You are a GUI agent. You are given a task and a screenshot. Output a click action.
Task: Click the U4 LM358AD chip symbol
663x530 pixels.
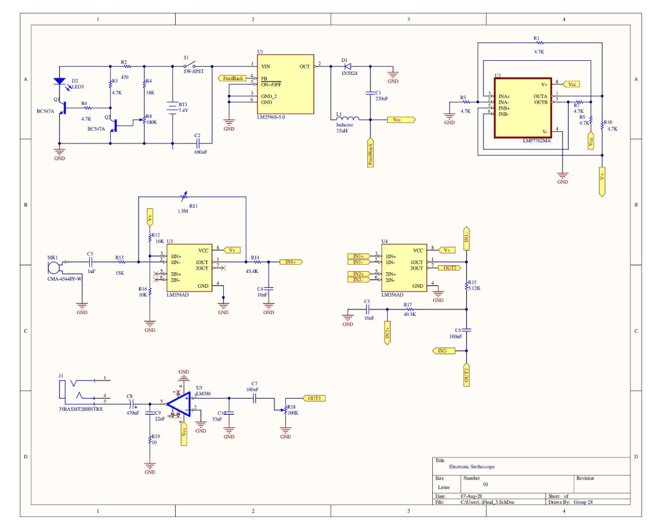(x=404, y=268)
